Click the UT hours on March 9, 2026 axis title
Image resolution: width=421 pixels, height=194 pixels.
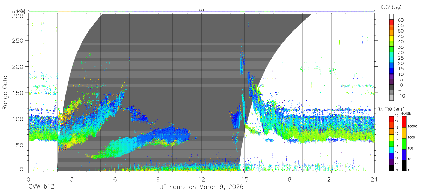[x=201, y=187]
